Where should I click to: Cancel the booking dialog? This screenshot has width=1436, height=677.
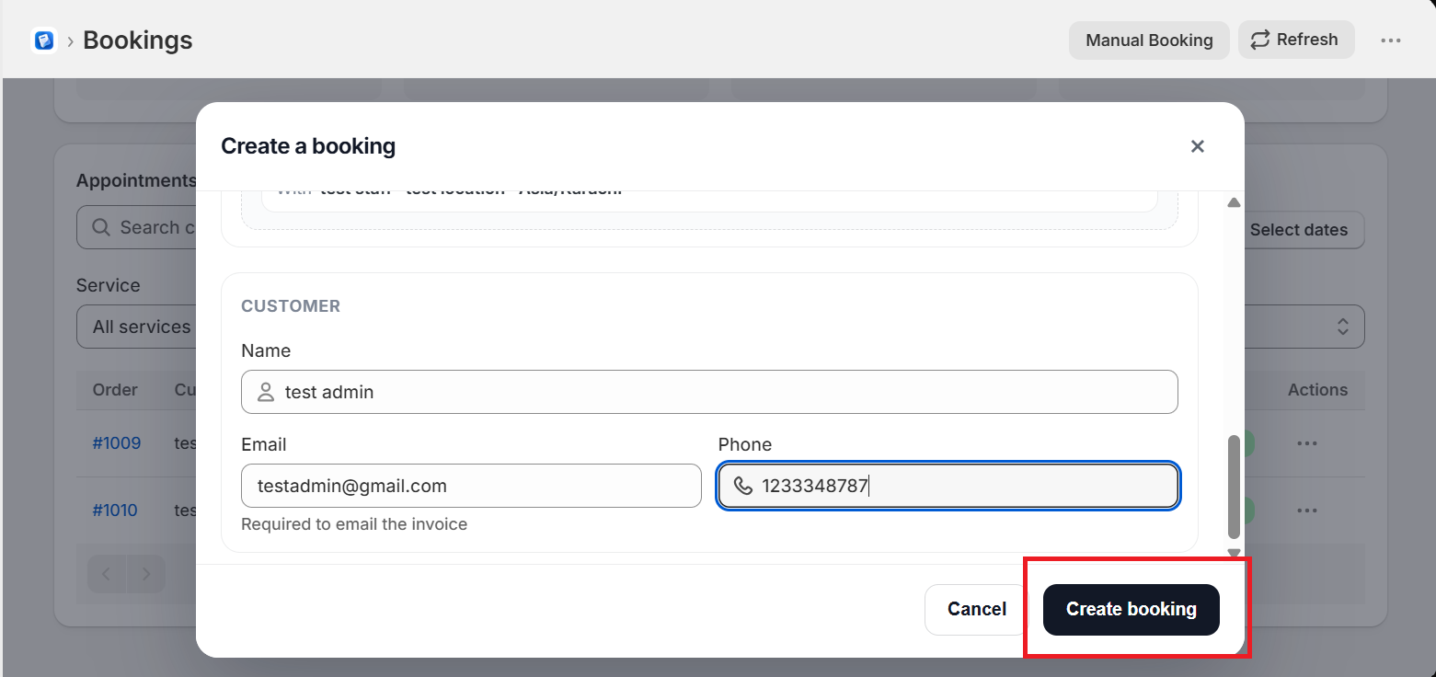(977, 609)
